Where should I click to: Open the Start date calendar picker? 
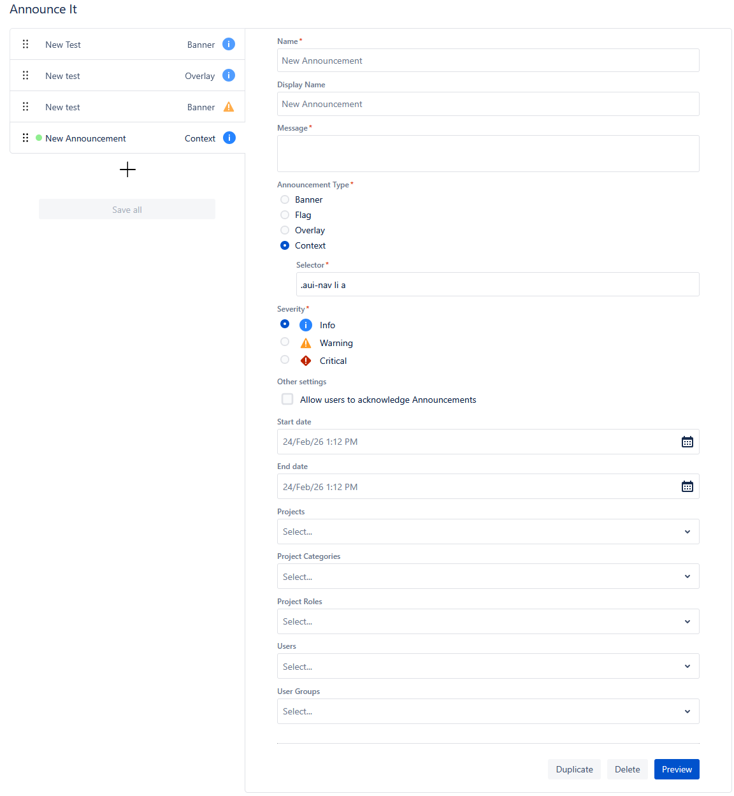point(687,442)
